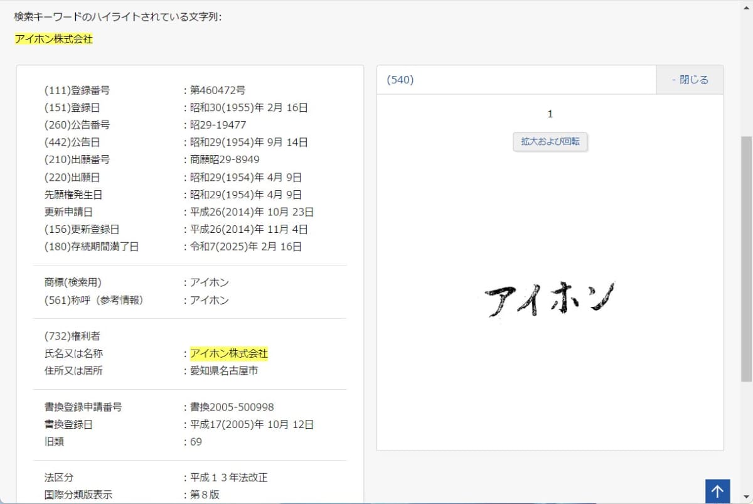Click the 商標(検索用) value アイホン

pos(210,282)
